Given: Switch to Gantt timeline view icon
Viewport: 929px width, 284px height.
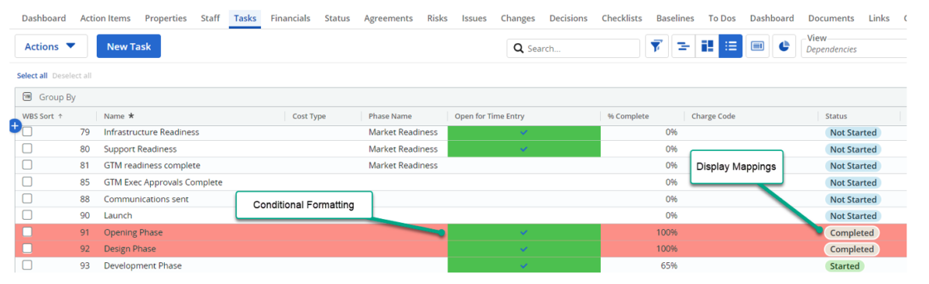Looking at the screenshot, I should (682, 46).
